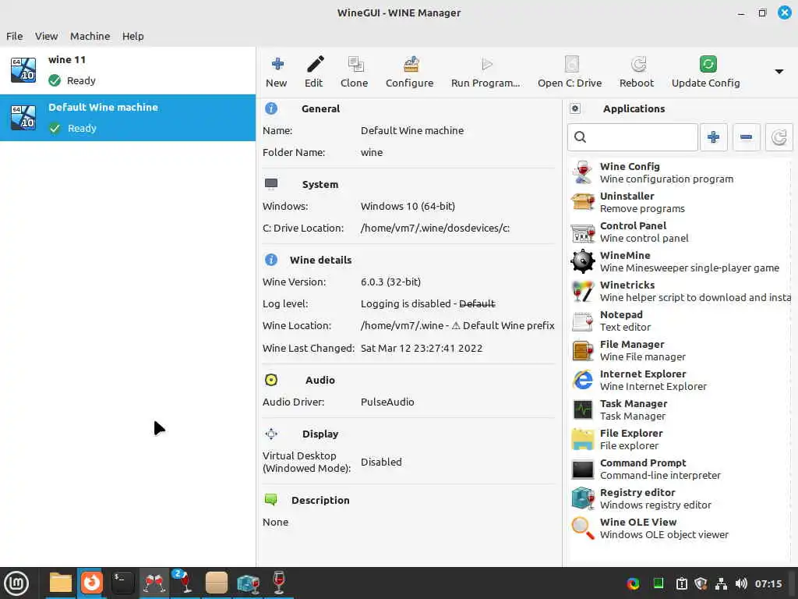Launch the Uninstaller application
Screen dimensions: 798x599
pyautogui.click(x=680, y=202)
